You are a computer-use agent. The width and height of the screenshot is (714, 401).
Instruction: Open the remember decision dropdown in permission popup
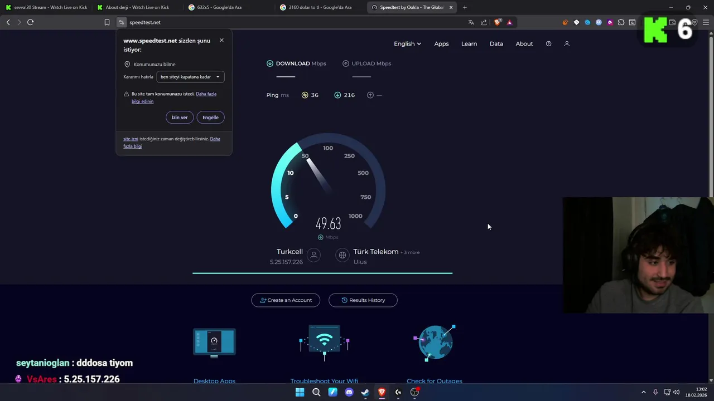(x=190, y=77)
